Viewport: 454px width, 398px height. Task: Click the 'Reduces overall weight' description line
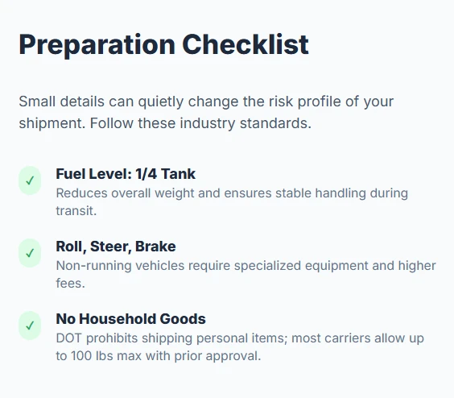click(232, 193)
